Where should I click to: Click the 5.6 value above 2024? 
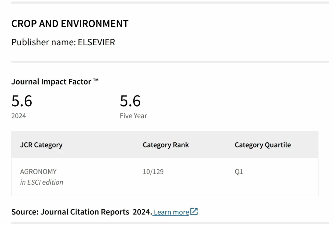click(22, 101)
